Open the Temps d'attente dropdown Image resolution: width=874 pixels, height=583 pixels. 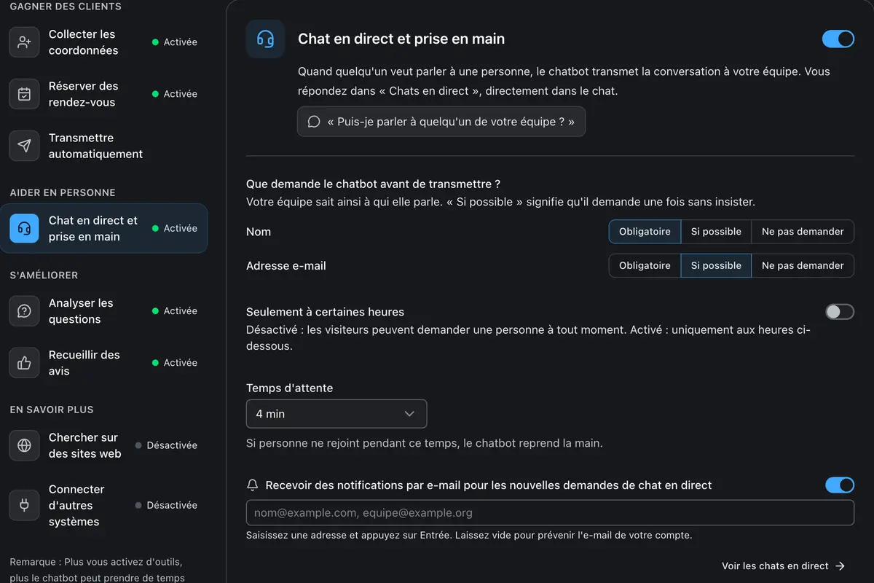pos(336,414)
